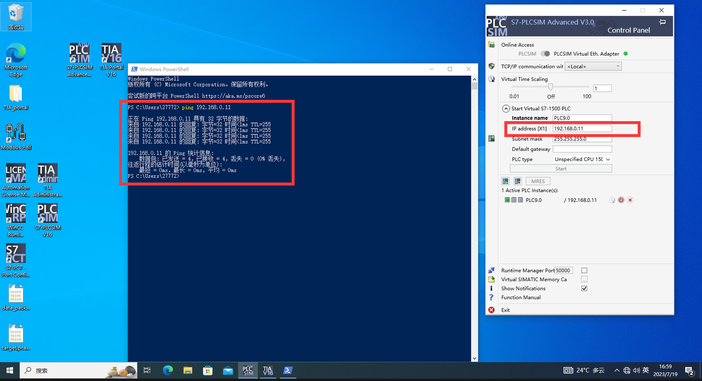Screen dimensions: 702x381
Task: Toggle the PLCSIM / Virtual Eth. Adapter switch
Action: pos(545,53)
